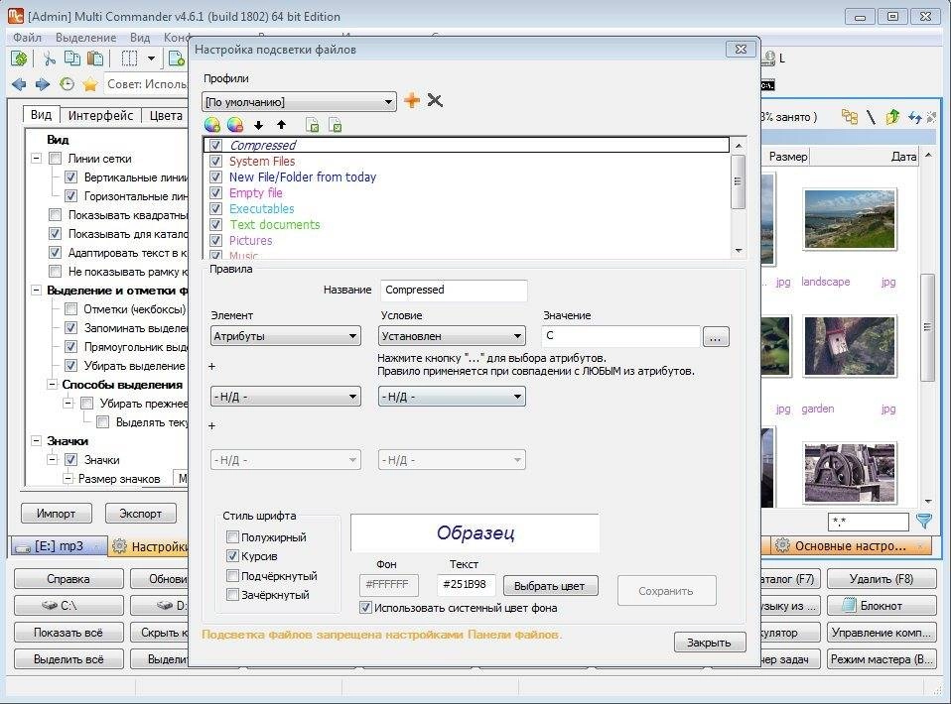The image size is (951, 704).
Task: Click the scissors cut icon
Action: coord(49,59)
